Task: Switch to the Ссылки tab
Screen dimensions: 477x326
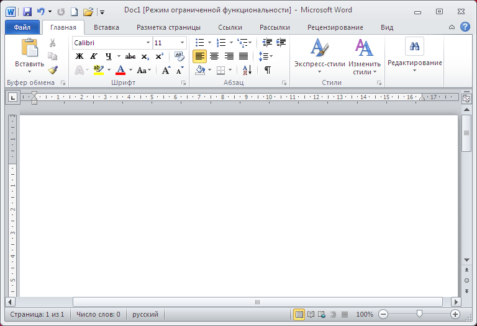Action: (x=230, y=27)
